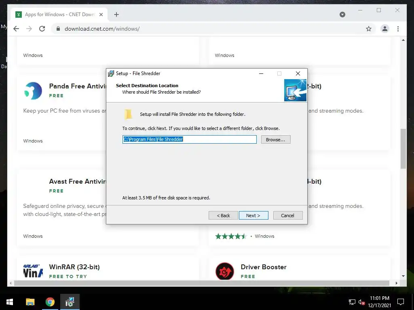Open the Driver Booster link
The width and height of the screenshot is (414, 310).
point(264,267)
